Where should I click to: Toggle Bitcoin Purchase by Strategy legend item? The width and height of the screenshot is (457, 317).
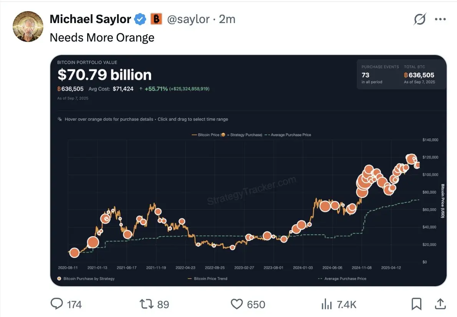pyautogui.click(x=86, y=279)
